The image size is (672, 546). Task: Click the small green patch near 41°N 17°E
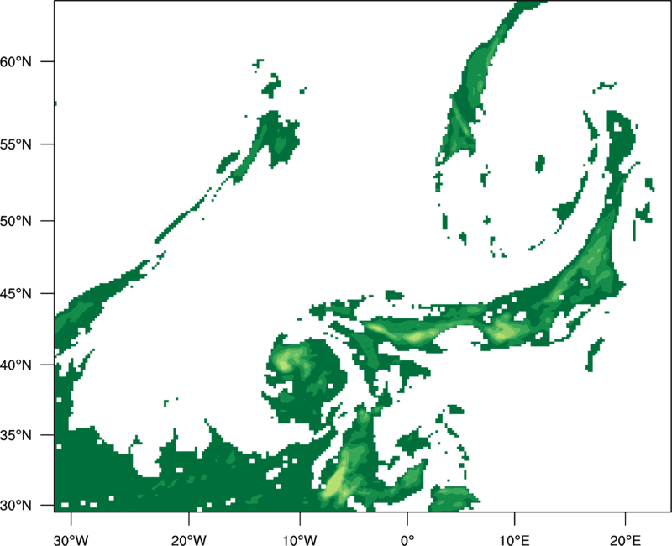click(x=594, y=354)
